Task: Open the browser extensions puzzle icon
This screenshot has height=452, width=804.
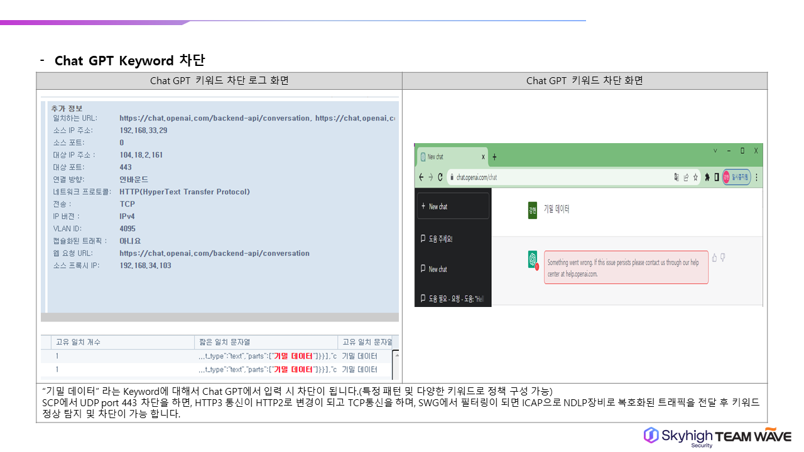Action: click(x=707, y=178)
